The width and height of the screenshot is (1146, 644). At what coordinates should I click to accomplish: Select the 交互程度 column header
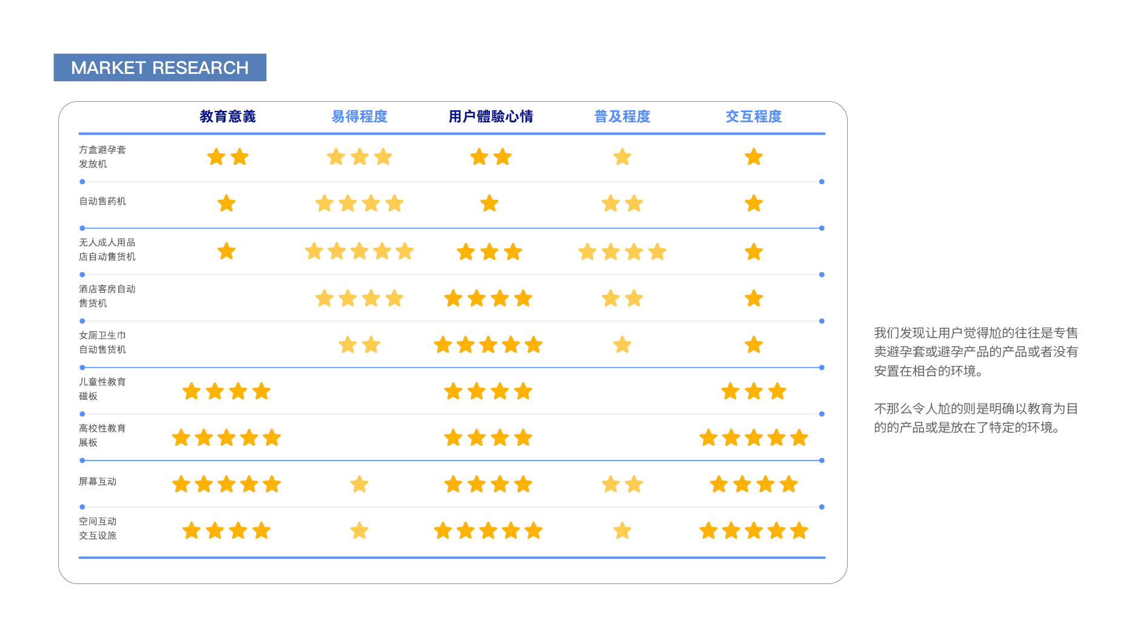point(754,116)
